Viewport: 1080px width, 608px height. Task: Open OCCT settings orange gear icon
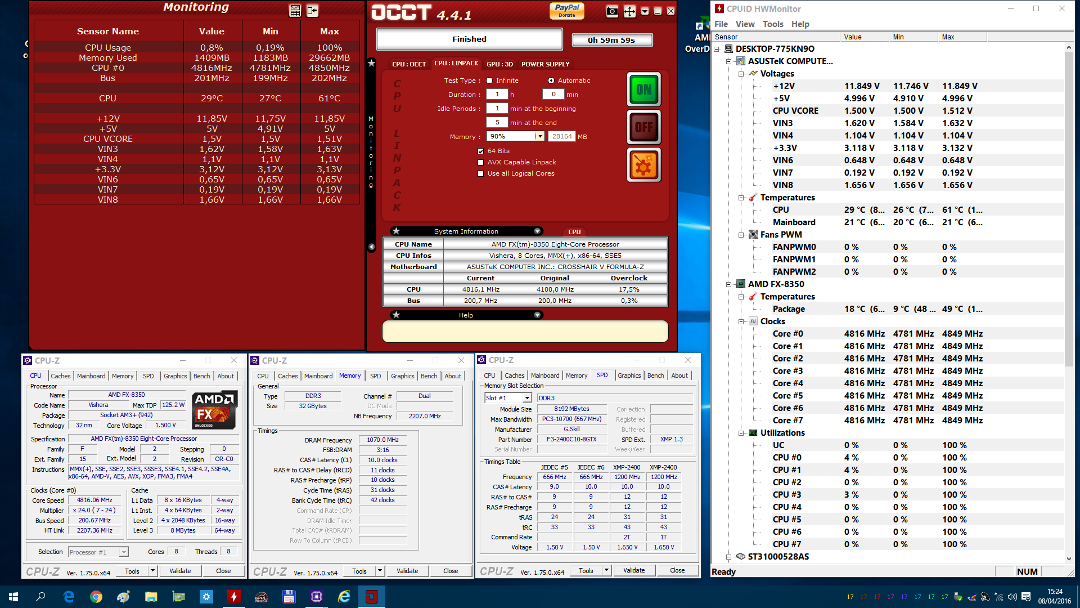tap(643, 165)
